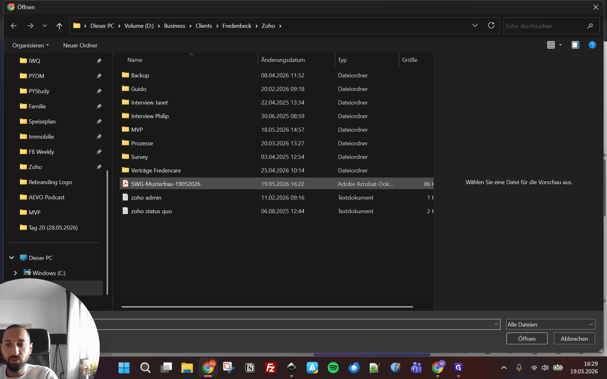
Task: Select the zoho admin text file
Action: point(276,197)
